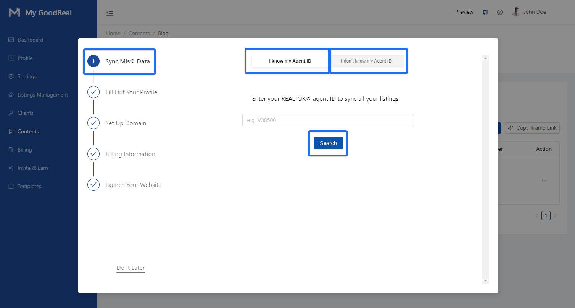
Task: Click the My GoodReal logo icon
Action: [x=14, y=13]
